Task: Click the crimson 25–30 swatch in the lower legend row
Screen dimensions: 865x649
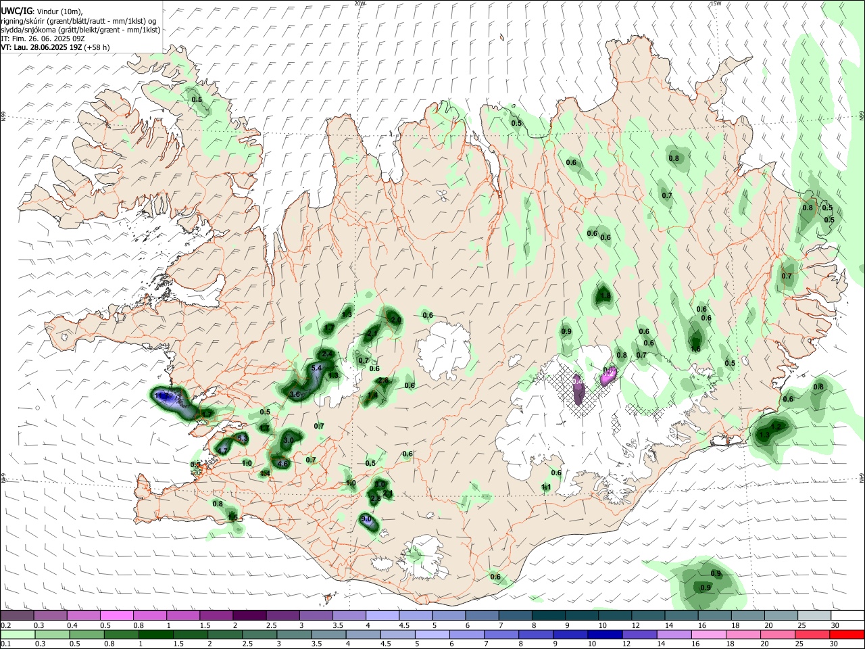Action: point(812,634)
